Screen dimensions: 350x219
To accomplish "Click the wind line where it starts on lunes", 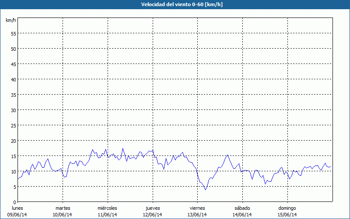I will pyautogui.click(x=18, y=179).
